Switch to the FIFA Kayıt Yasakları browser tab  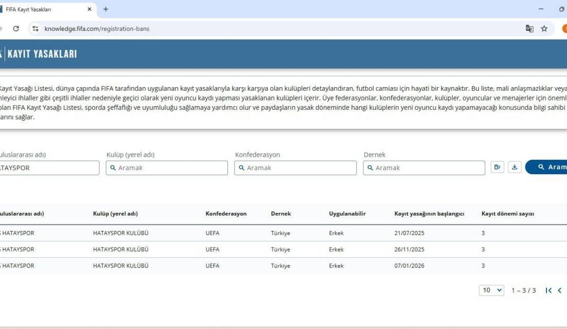(x=44, y=9)
